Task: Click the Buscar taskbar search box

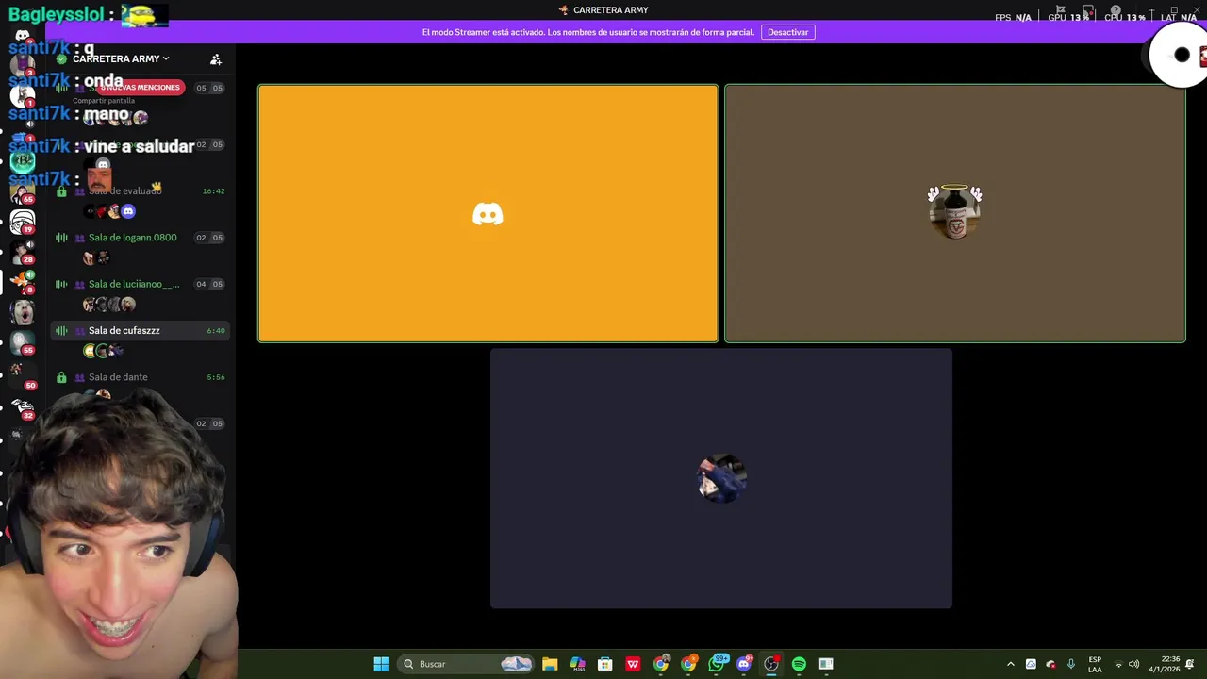Action: point(467,664)
